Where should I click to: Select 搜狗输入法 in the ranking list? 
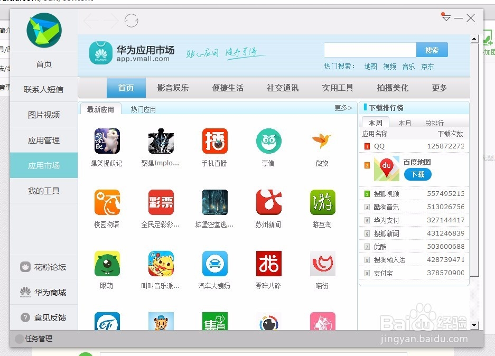[414, 260]
